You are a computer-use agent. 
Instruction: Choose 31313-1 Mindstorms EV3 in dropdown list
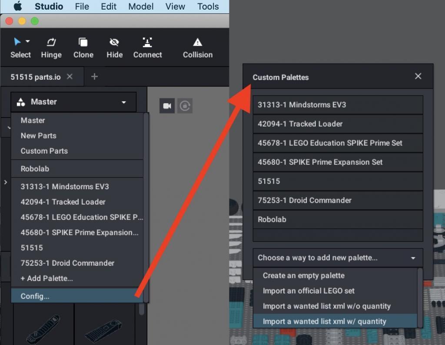click(x=77, y=187)
